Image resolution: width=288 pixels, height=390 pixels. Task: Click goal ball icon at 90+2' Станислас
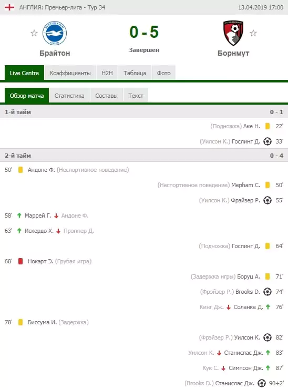(262, 383)
